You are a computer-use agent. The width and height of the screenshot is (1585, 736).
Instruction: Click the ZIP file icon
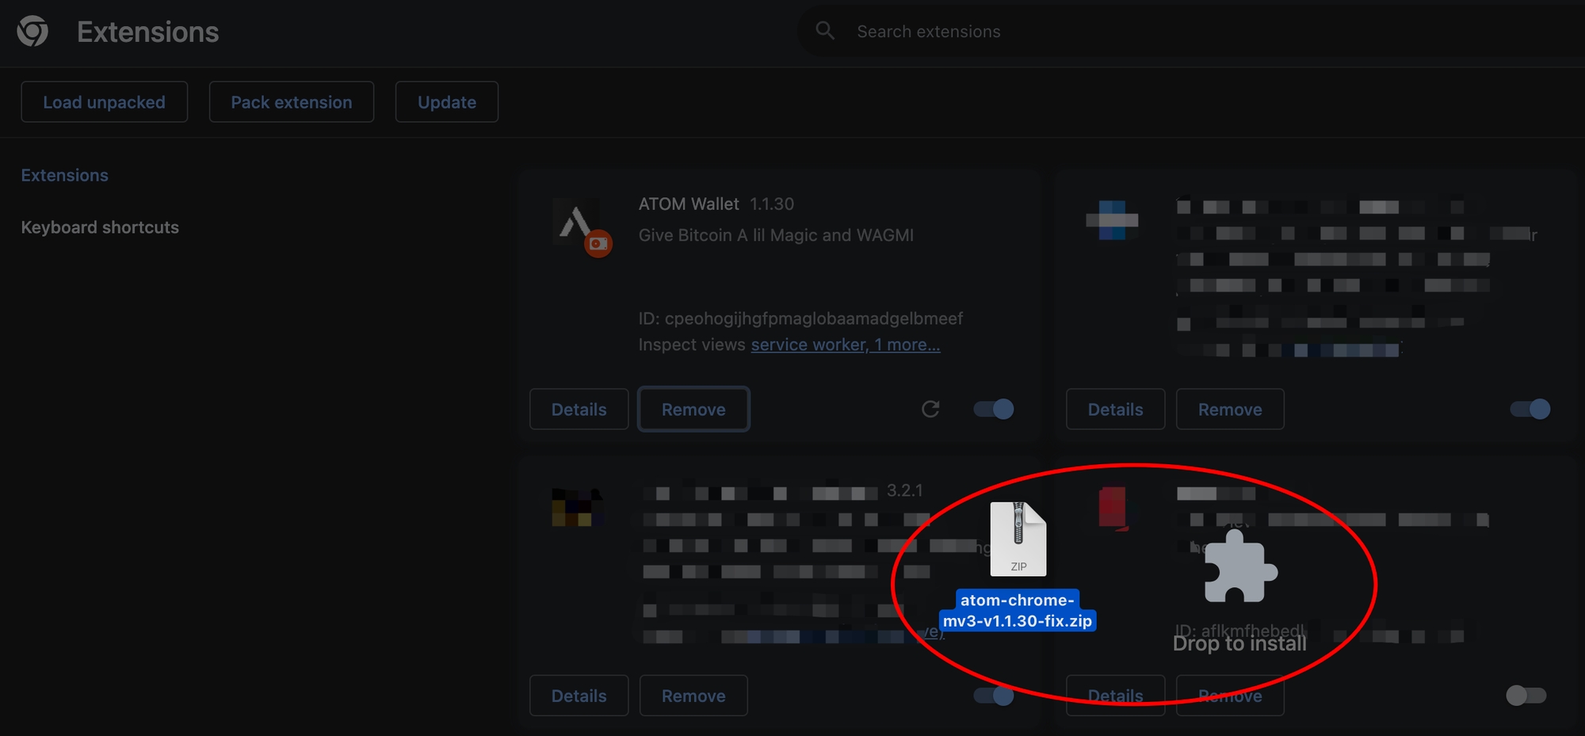coord(1018,539)
